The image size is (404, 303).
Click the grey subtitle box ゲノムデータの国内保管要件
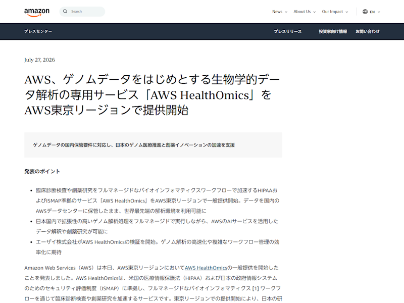[154, 145]
